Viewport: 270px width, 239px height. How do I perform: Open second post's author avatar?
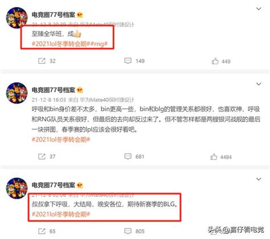pos(17,93)
